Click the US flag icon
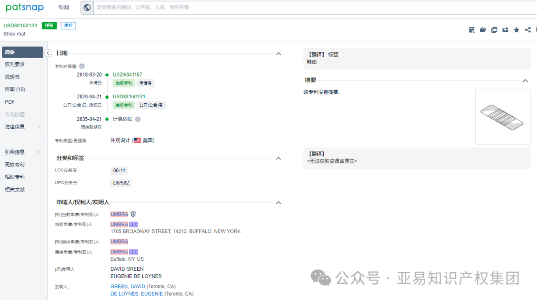Screen dimensions: 537x300 coord(137,140)
